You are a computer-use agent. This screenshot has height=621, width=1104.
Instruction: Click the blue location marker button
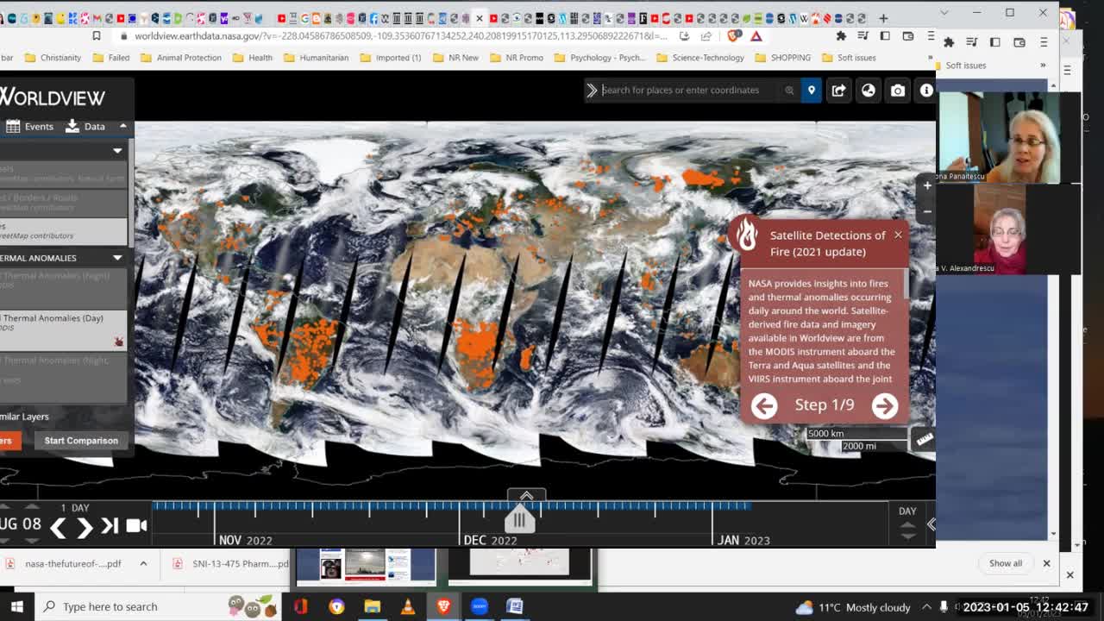pyautogui.click(x=811, y=90)
